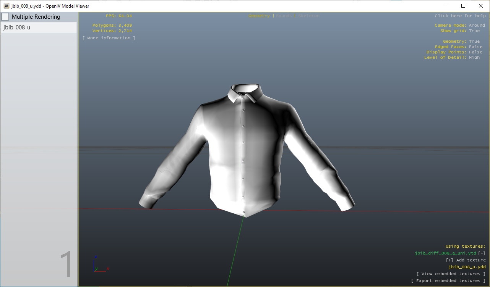The height and width of the screenshot is (287, 490).
Task: Click the jbib_008_u.ydd texture source label
Action: point(467,267)
